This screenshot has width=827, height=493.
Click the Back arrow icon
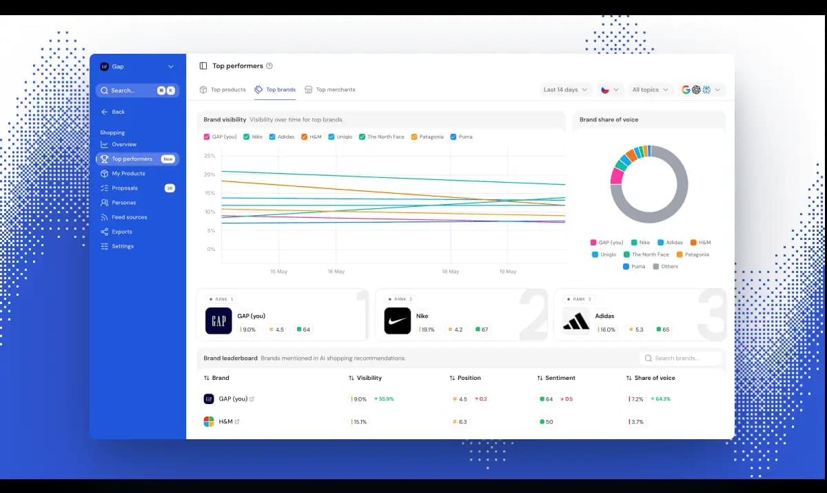point(104,112)
